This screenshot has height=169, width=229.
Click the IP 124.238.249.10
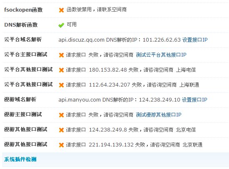tap(159, 100)
